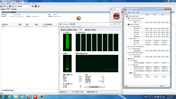Click the Value column header in HWMonitor

(x=149, y=15)
